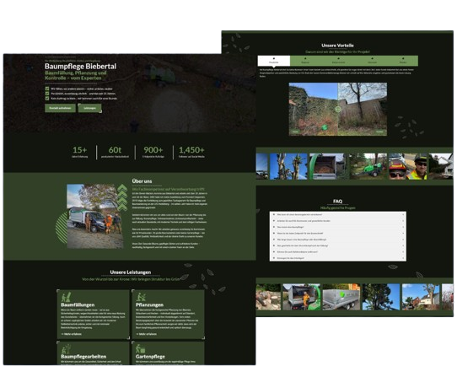This screenshot has height=388, width=457.
Task: Click the round handle on the before/after image slider
Action: click(x=338, y=110)
